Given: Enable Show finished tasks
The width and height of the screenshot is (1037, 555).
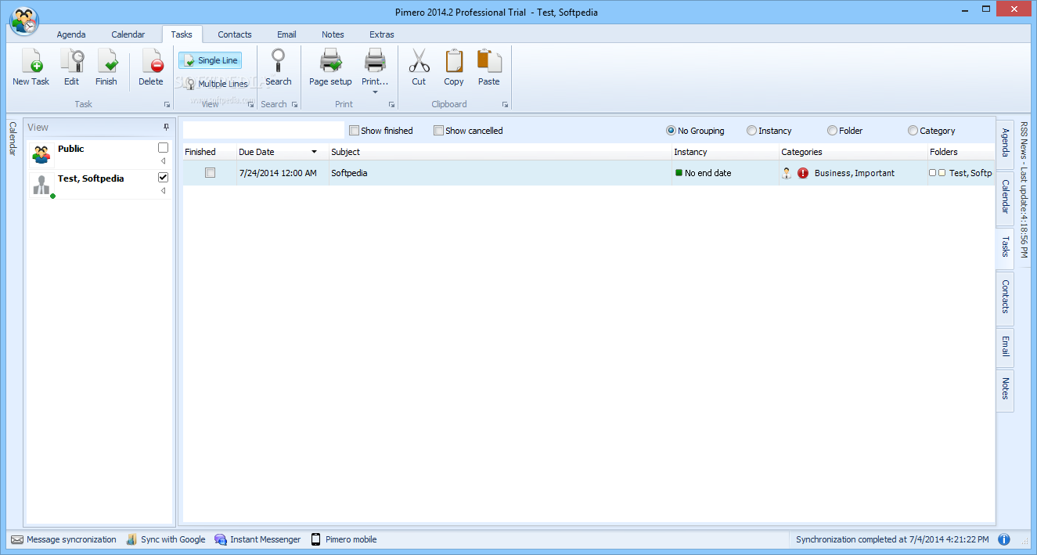Looking at the screenshot, I should [x=354, y=131].
